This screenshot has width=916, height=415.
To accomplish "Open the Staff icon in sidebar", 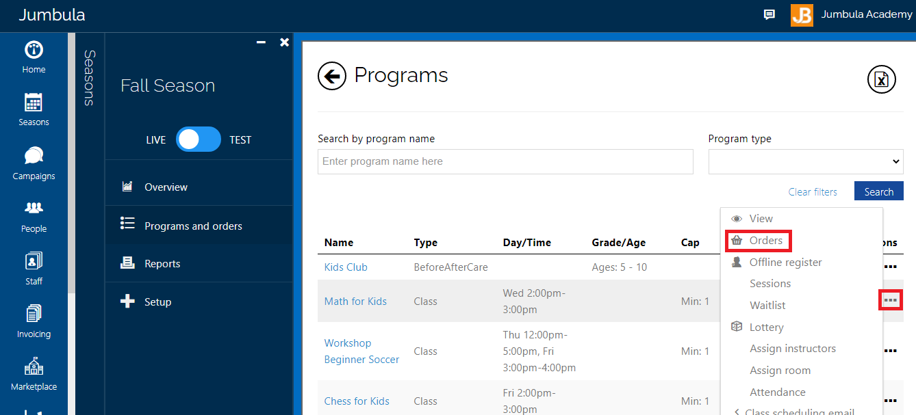I will (34, 261).
